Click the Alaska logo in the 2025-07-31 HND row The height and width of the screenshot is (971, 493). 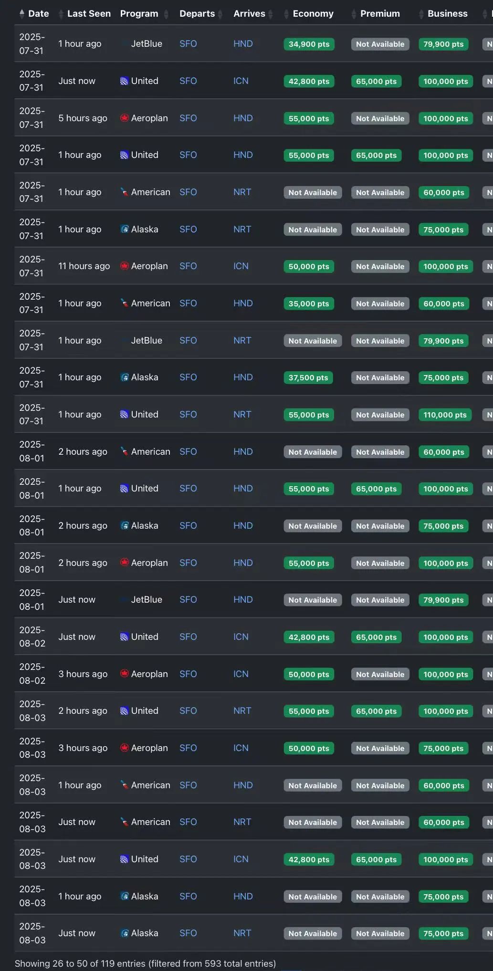click(x=124, y=377)
